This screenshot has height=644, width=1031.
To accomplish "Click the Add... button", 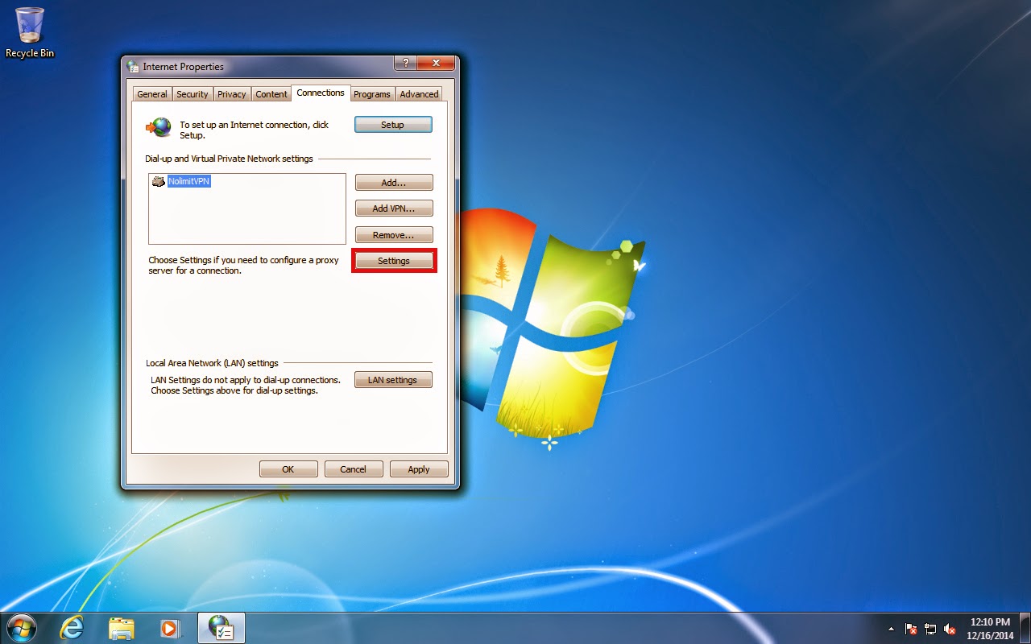I will pos(394,183).
